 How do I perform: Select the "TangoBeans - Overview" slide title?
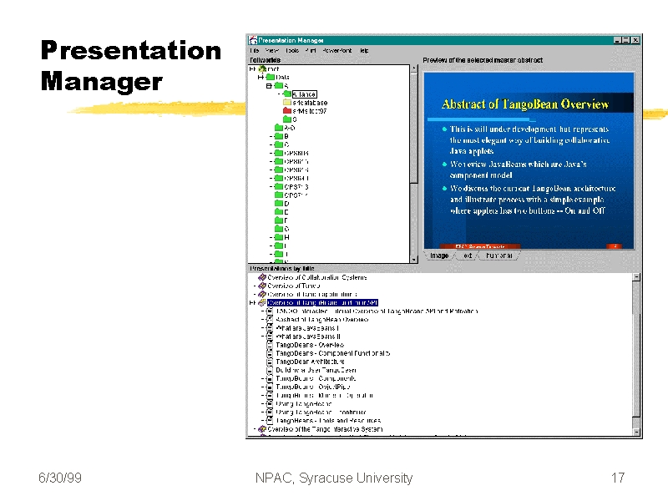point(310,345)
